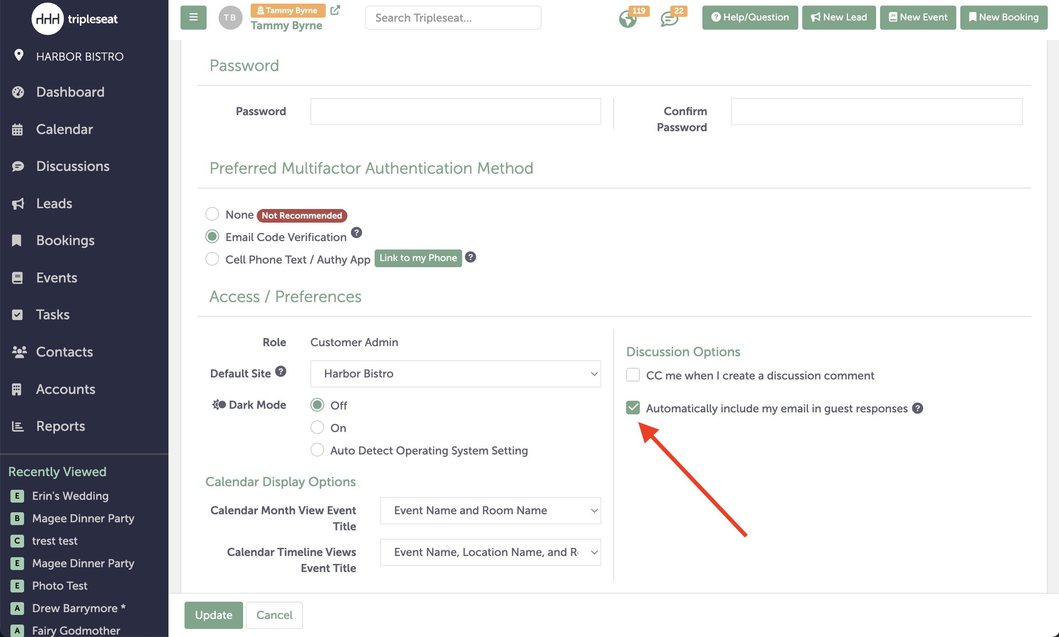Click the Reports chart icon
Viewport: 1059px width, 637px height.
coord(18,426)
